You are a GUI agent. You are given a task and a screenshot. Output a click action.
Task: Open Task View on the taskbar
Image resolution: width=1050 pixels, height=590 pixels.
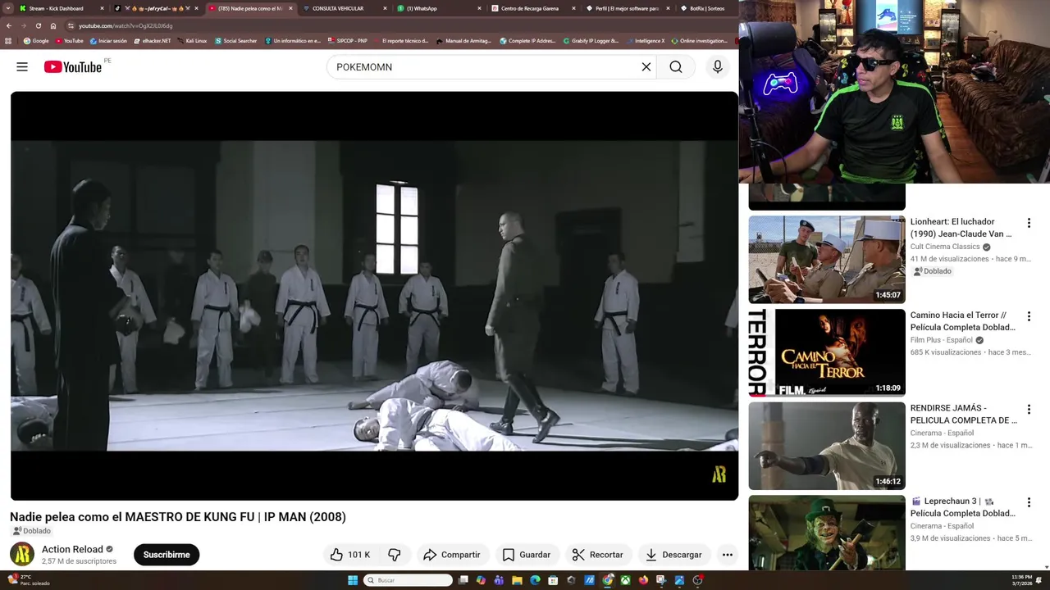[x=463, y=580]
